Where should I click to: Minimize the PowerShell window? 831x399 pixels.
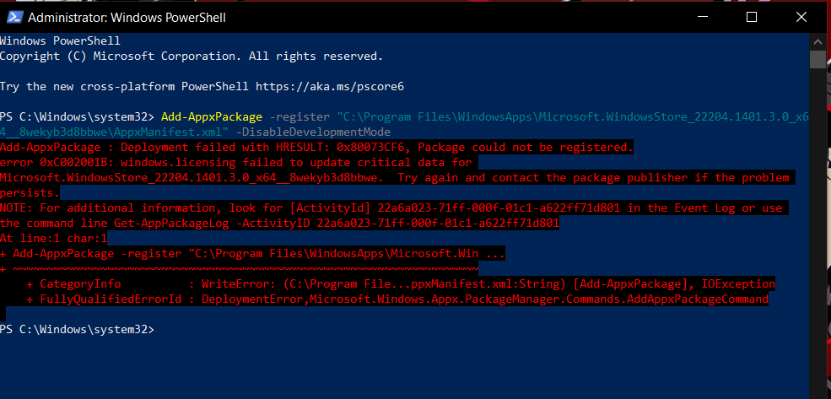click(701, 18)
